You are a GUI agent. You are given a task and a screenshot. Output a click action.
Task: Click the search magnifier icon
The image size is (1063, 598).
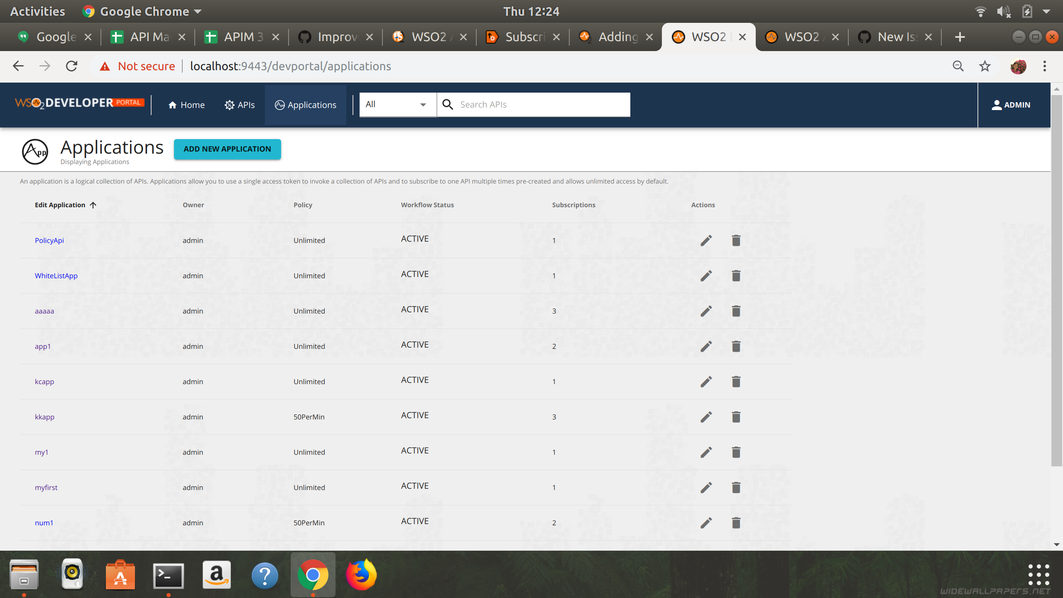click(448, 104)
